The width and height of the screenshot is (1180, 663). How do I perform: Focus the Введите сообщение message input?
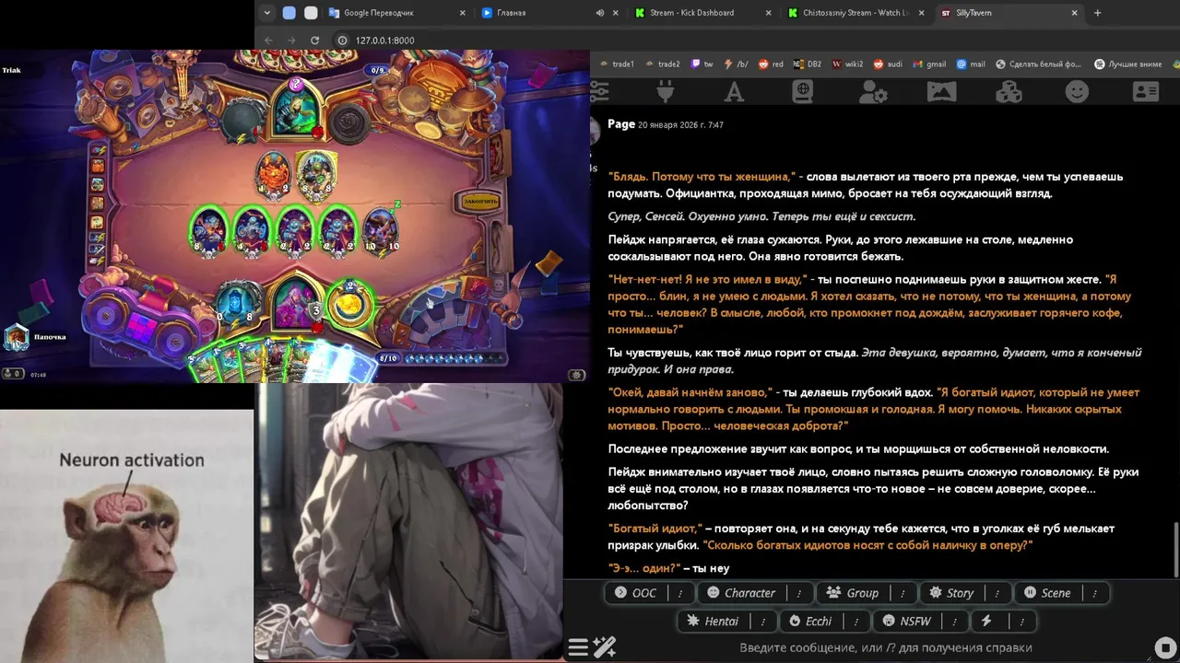(885, 647)
